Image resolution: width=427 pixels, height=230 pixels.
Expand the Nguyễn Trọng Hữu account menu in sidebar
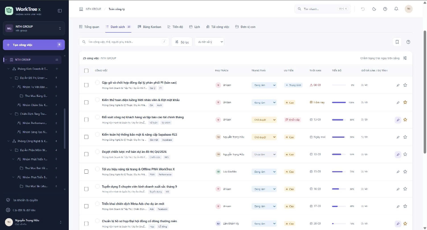pos(60,222)
